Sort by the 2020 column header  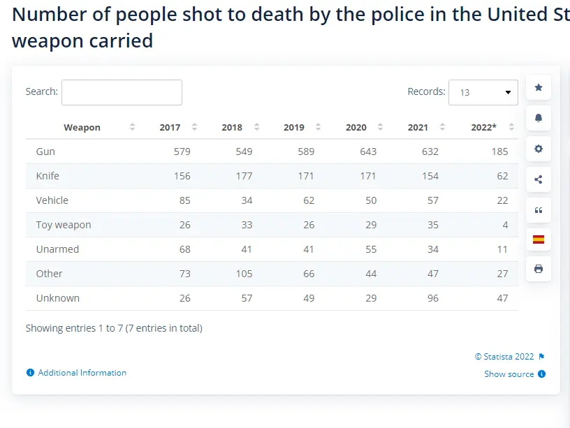point(356,127)
